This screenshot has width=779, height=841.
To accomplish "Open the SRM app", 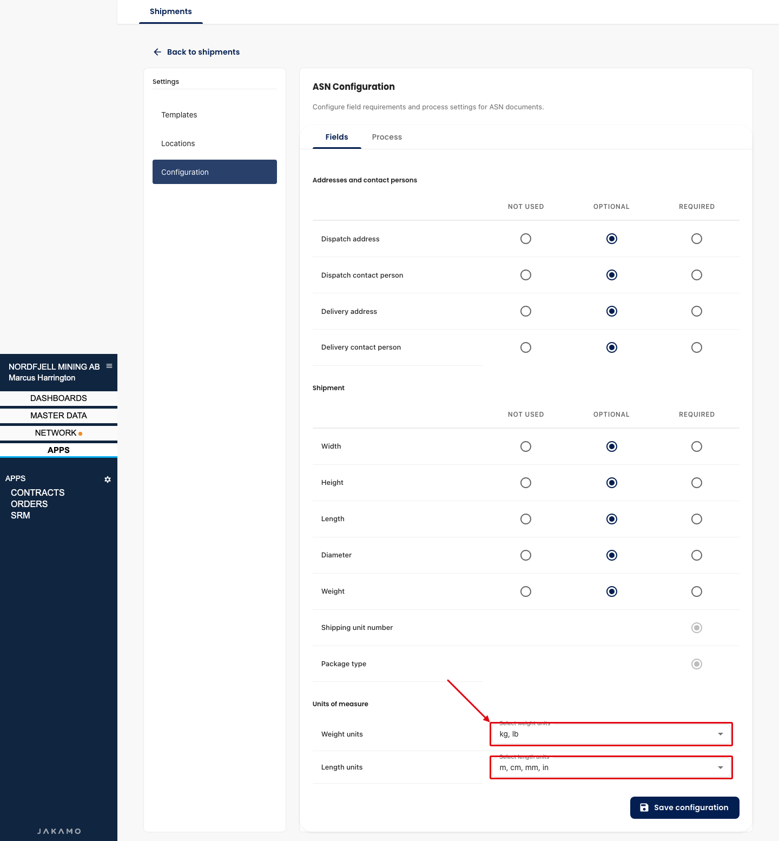I will (x=21, y=515).
